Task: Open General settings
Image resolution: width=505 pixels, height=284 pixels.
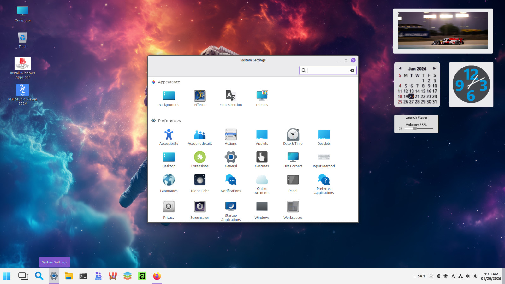Action: 231,160
